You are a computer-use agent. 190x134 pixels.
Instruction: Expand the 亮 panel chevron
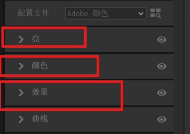click(x=21, y=39)
